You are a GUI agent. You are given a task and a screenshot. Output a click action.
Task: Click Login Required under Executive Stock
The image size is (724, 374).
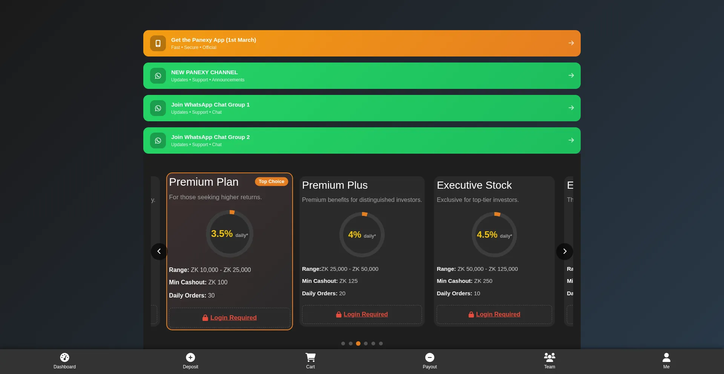(498, 314)
